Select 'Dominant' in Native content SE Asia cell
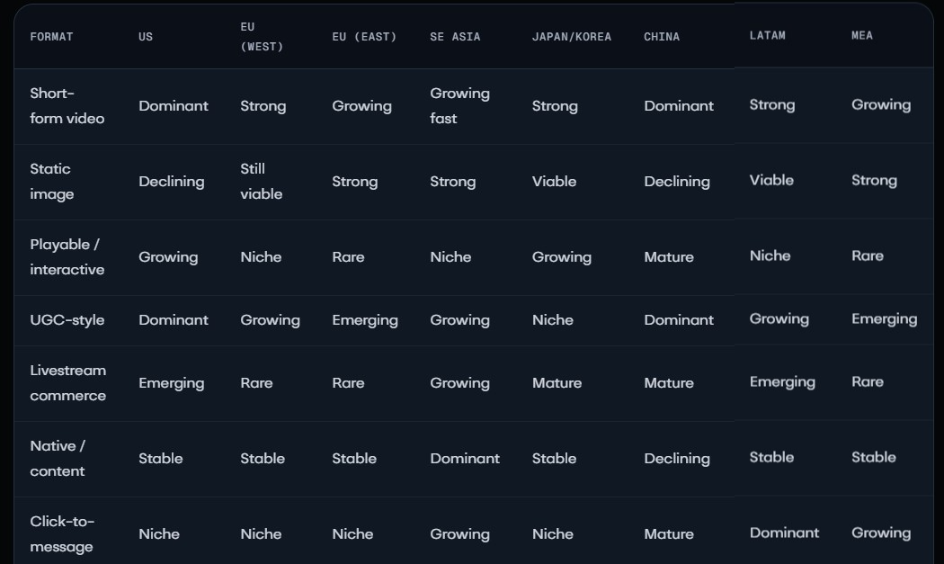This screenshot has width=944, height=564. pos(465,459)
